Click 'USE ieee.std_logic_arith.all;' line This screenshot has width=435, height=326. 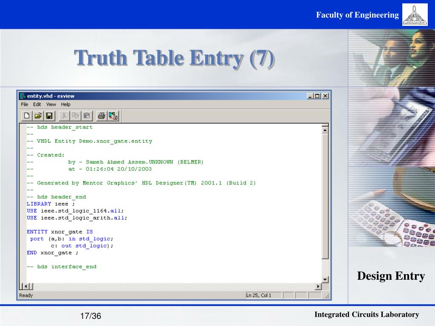pos(77,218)
